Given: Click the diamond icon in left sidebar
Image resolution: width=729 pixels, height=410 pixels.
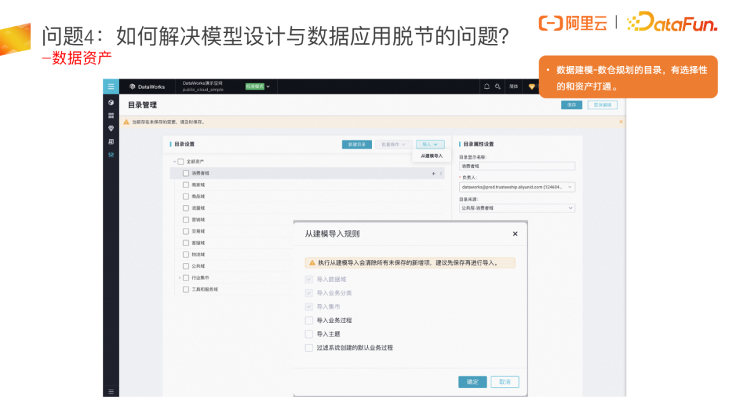Looking at the screenshot, I should pyautogui.click(x=111, y=127).
